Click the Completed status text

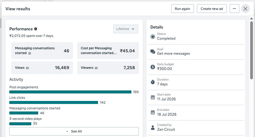pyautogui.click(x=166, y=38)
